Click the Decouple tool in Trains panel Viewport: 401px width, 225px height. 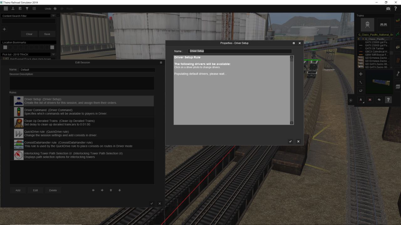(361, 100)
